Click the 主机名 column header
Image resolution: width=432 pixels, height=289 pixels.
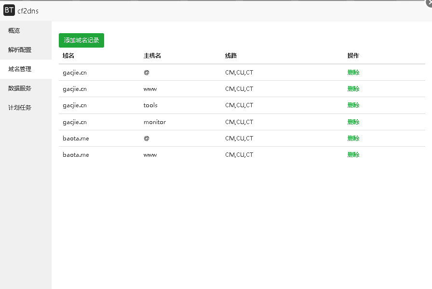tap(152, 56)
